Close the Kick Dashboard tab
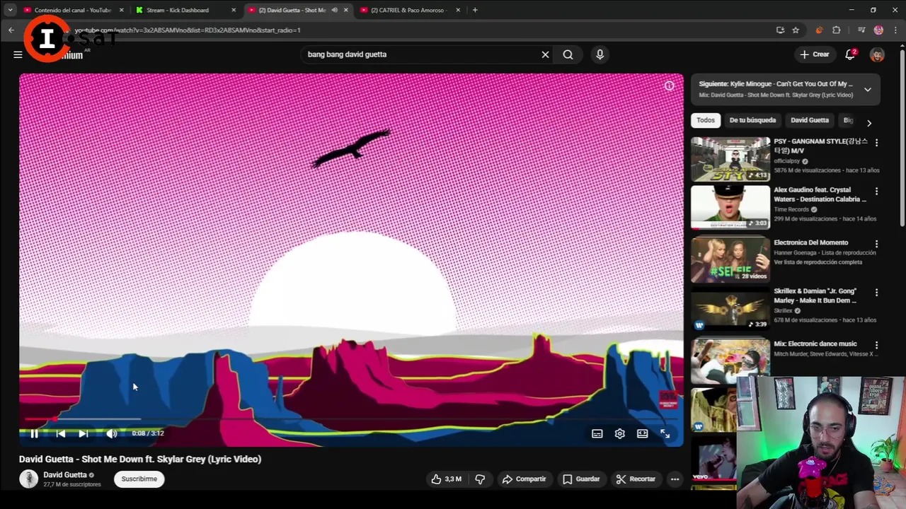 pyautogui.click(x=234, y=10)
